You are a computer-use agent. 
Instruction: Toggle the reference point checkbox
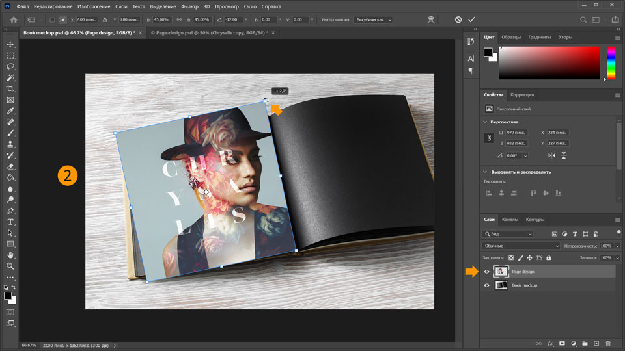click(x=52, y=19)
